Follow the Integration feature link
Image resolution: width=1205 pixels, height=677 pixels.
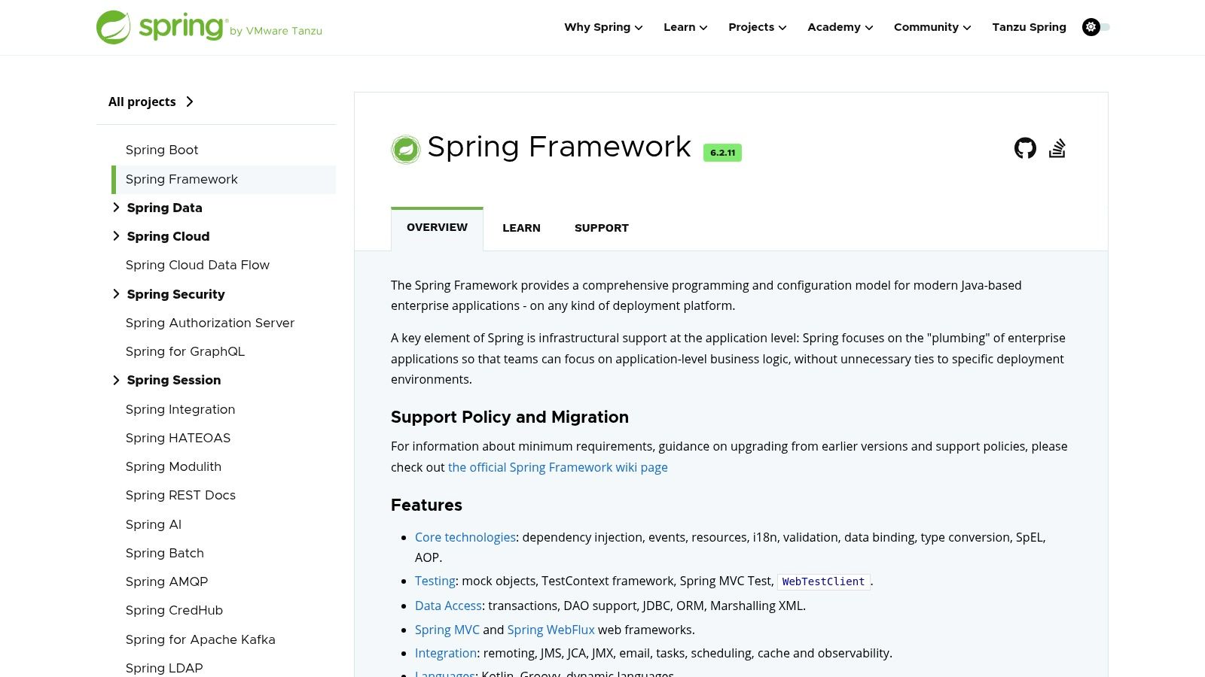446,653
